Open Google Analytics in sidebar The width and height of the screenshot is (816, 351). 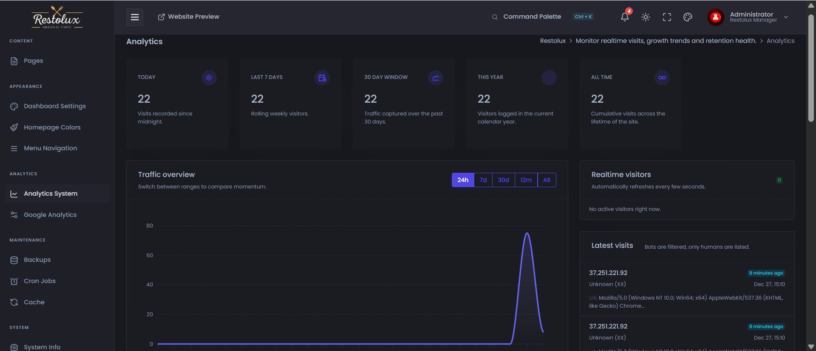[x=50, y=215]
